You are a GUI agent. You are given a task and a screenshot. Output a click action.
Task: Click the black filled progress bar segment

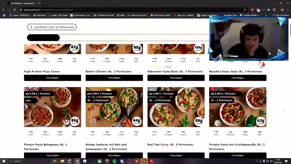43,38
